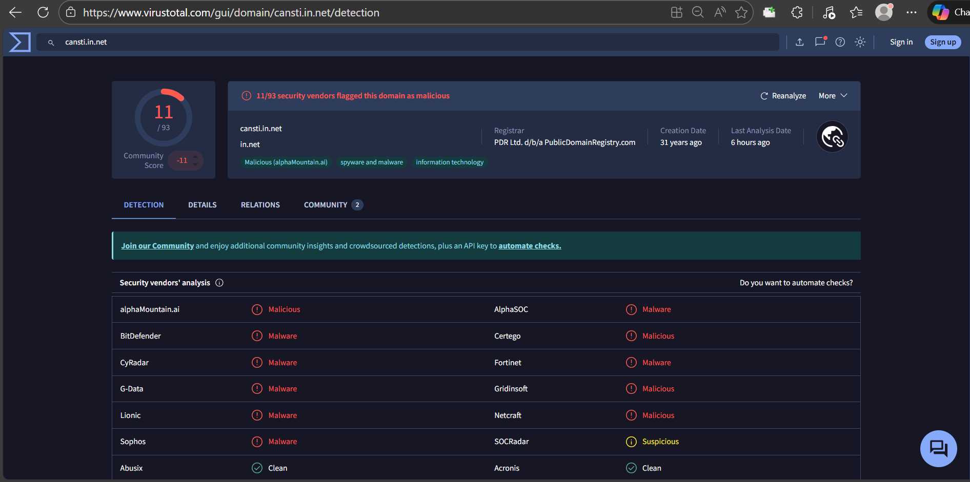Viewport: 970px width, 482px height.
Task: Toggle the light/dark theme sun icon
Action: coord(860,42)
